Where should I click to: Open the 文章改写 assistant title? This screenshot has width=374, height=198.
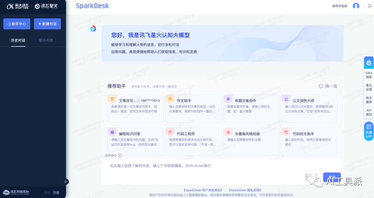coord(127,101)
